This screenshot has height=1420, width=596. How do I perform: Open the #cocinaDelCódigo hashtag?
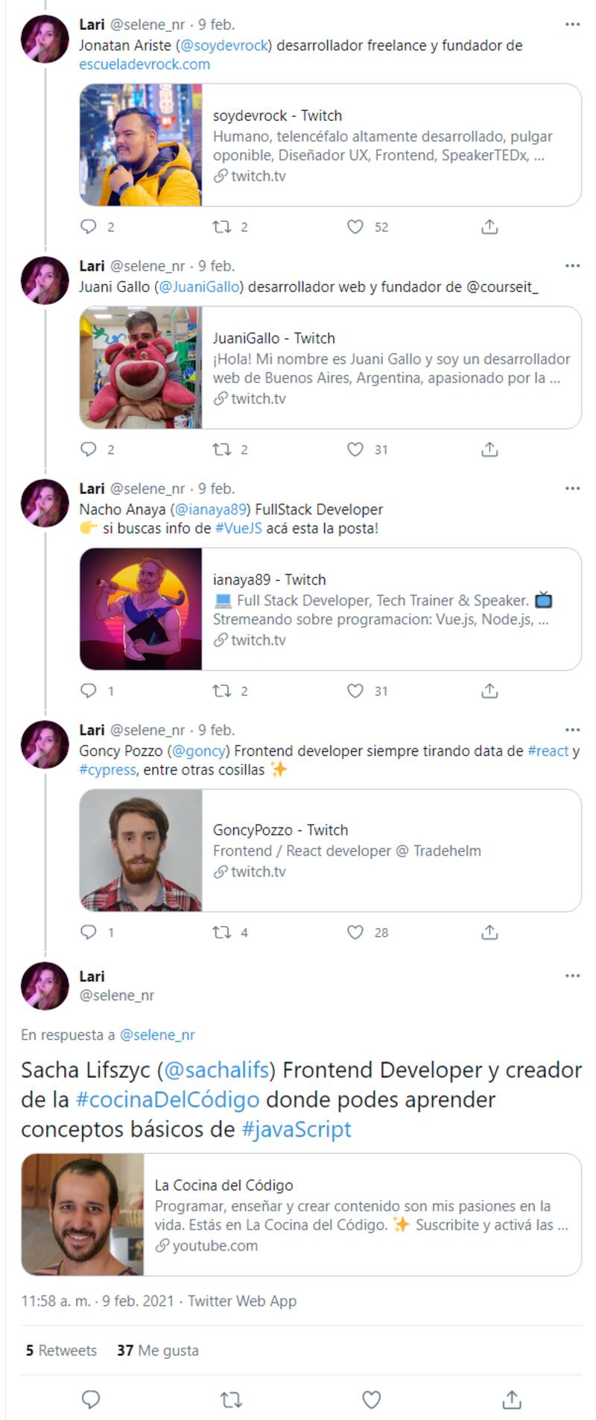pos(168,1099)
